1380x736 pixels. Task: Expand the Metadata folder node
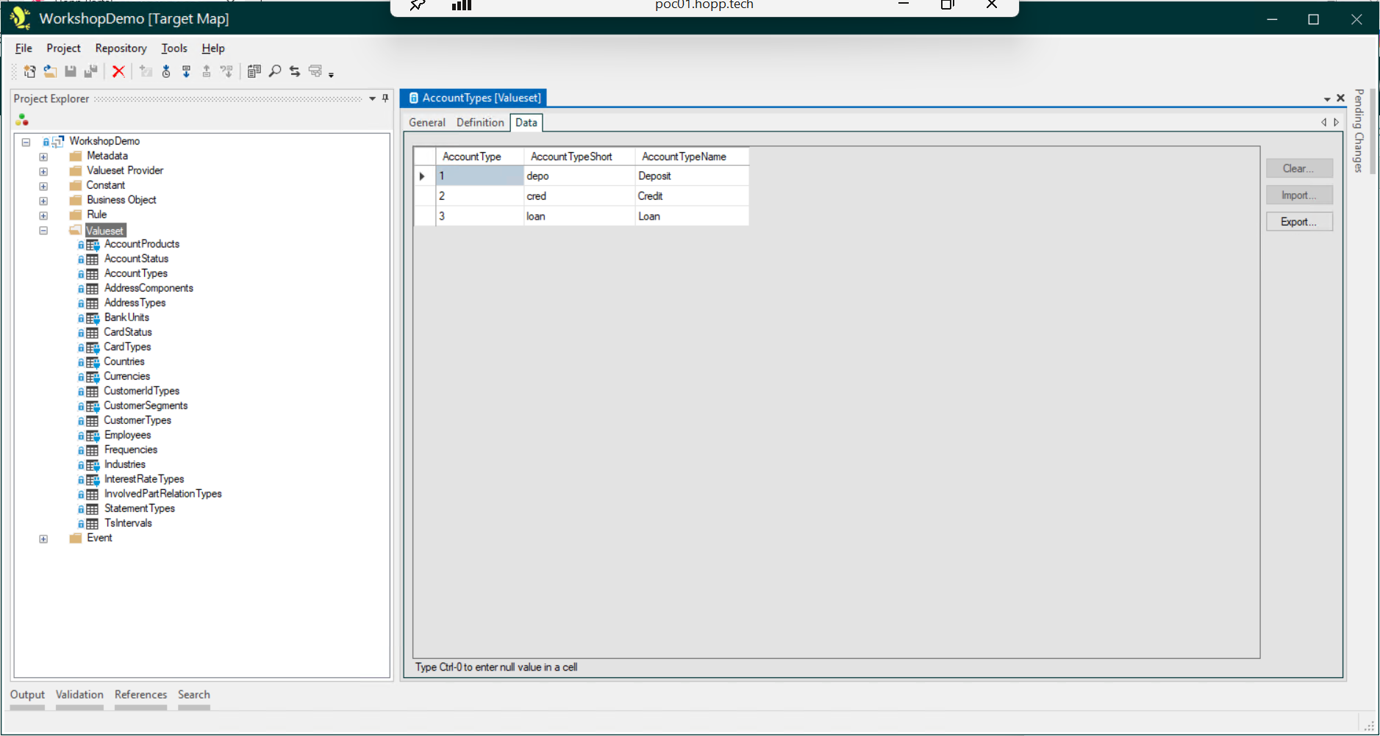click(x=43, y=156)
